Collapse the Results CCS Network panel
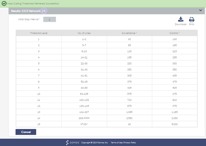 click(201, 10)
